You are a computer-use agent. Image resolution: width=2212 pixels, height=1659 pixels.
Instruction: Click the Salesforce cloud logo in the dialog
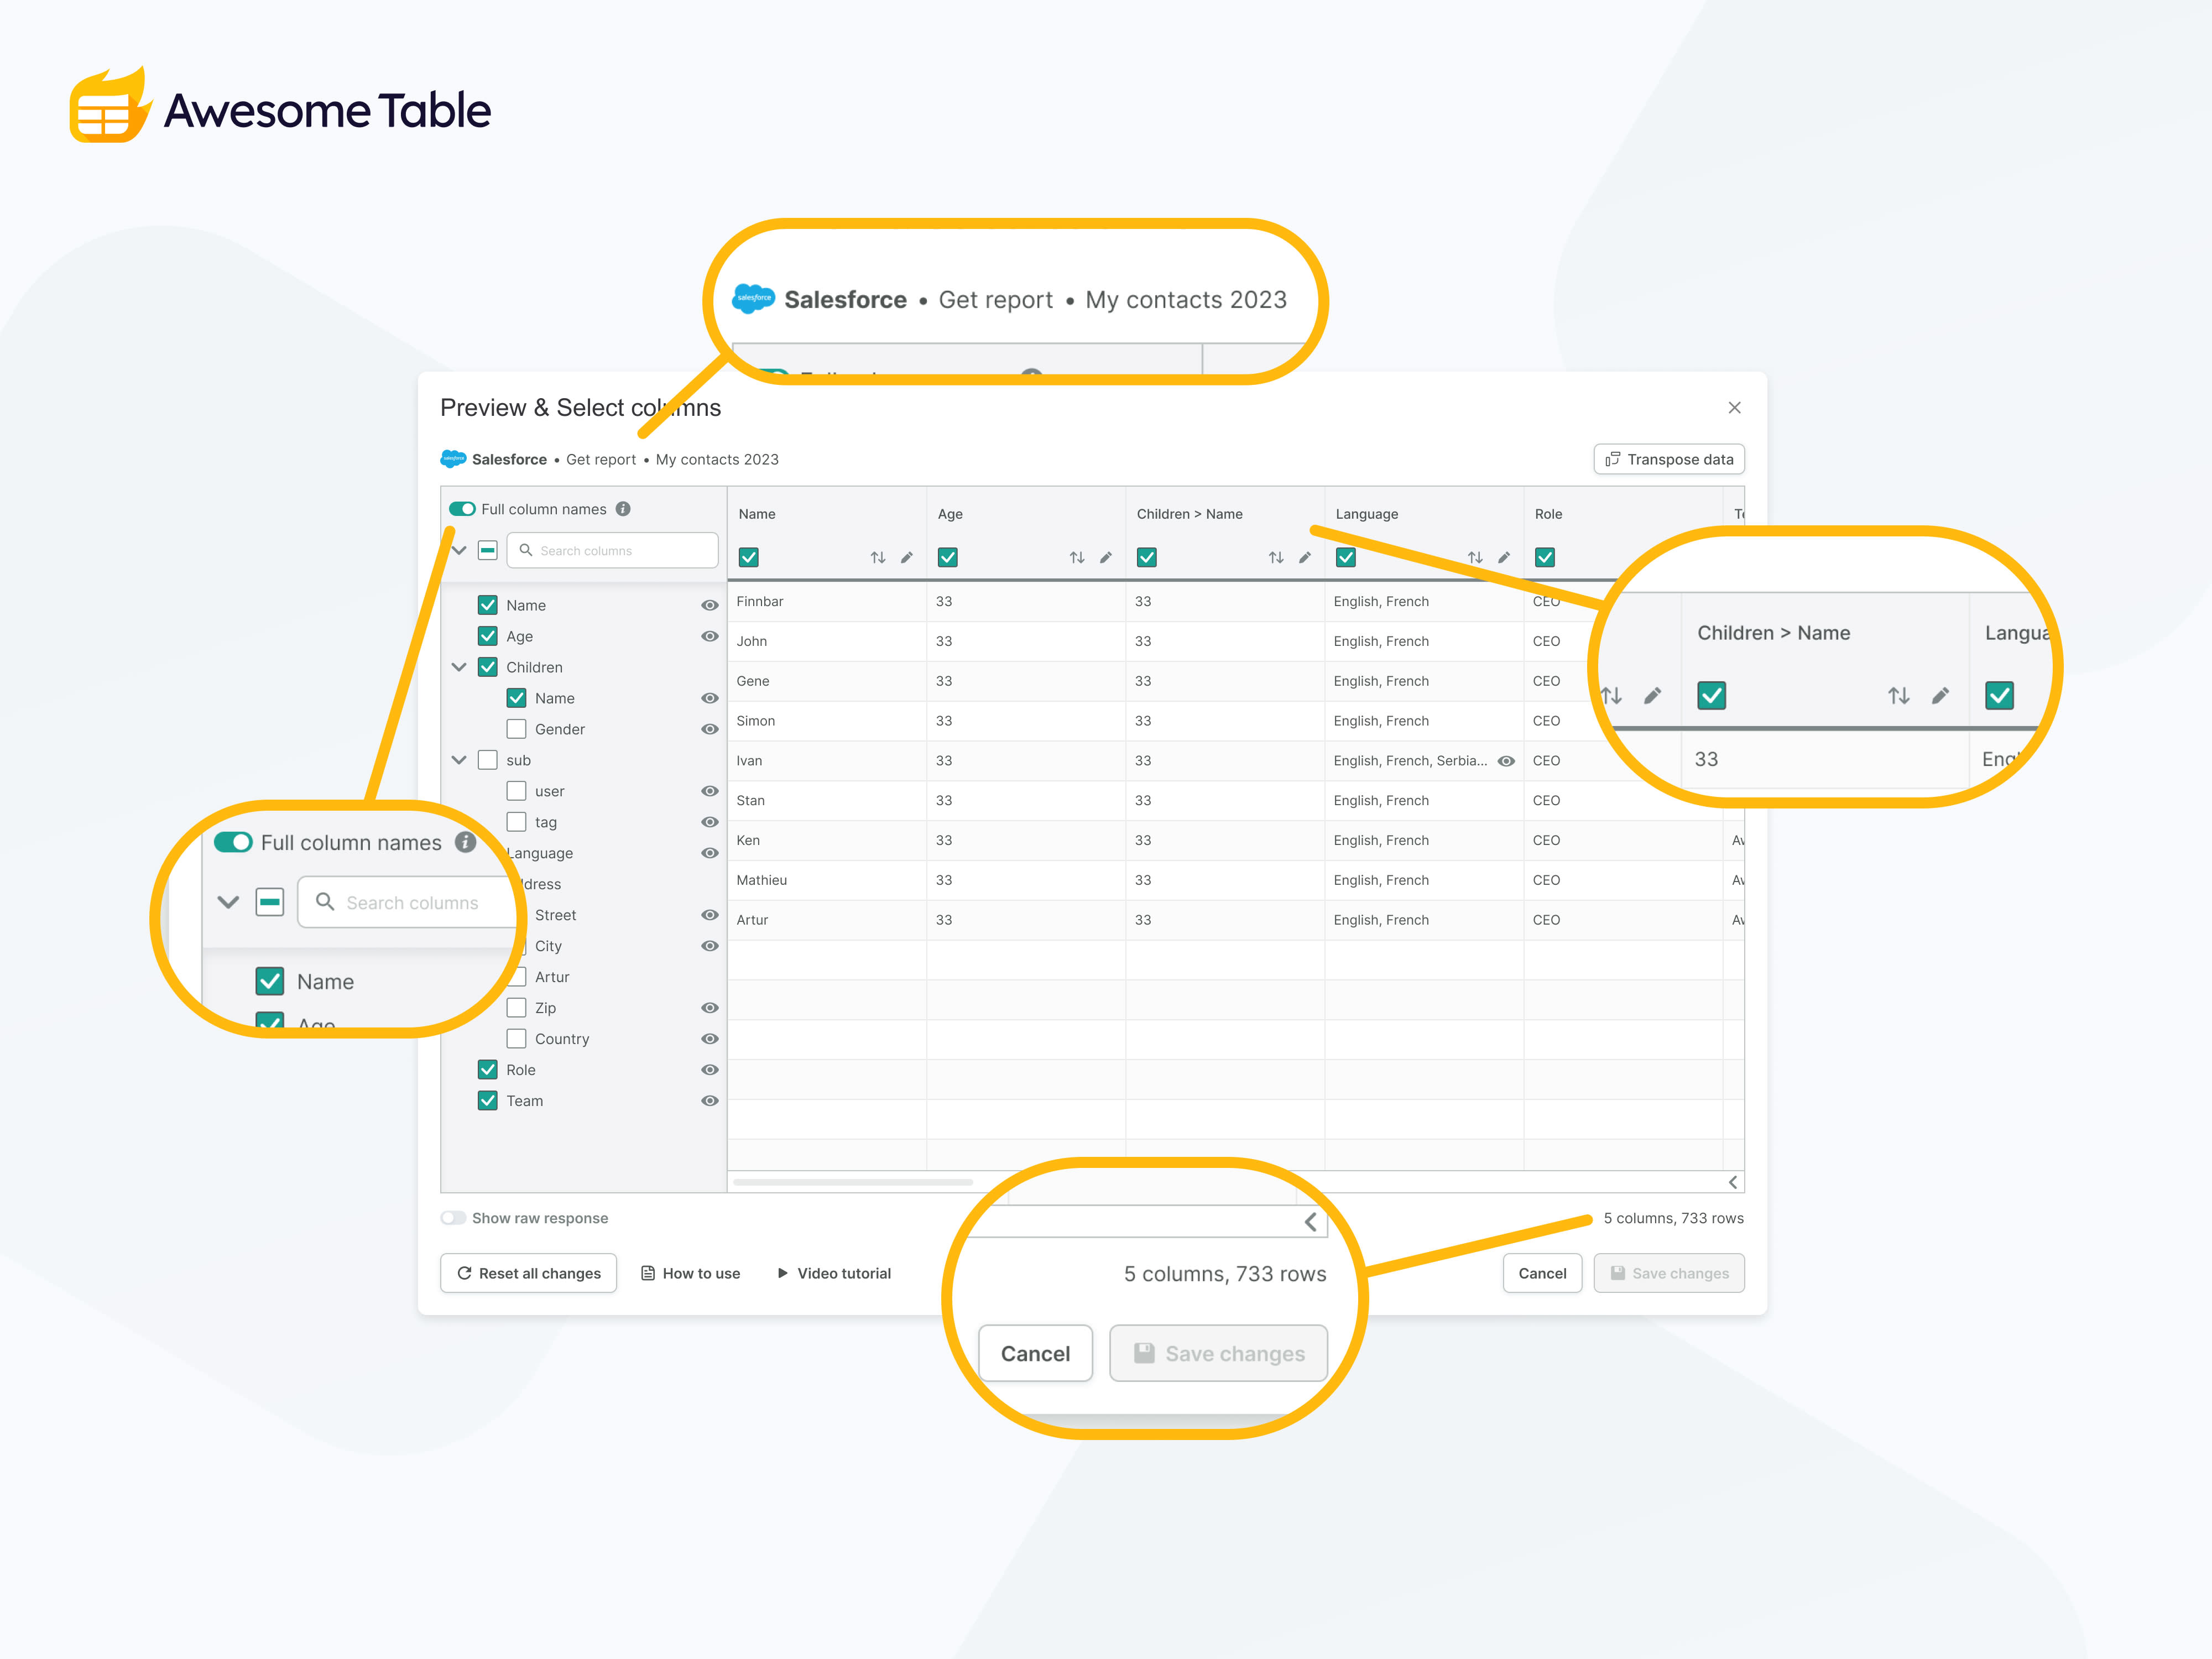(454, 459)
